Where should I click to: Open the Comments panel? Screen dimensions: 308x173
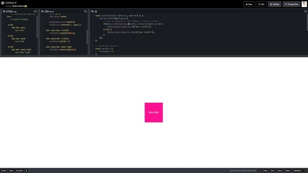[x=19, y=171]
